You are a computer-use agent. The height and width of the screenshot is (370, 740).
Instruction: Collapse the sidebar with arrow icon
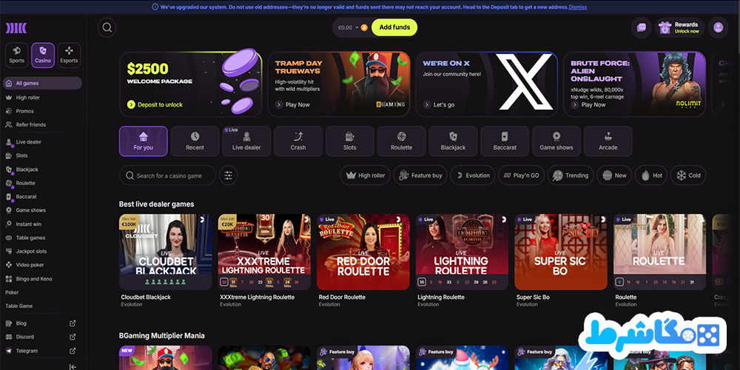[73, 367]
